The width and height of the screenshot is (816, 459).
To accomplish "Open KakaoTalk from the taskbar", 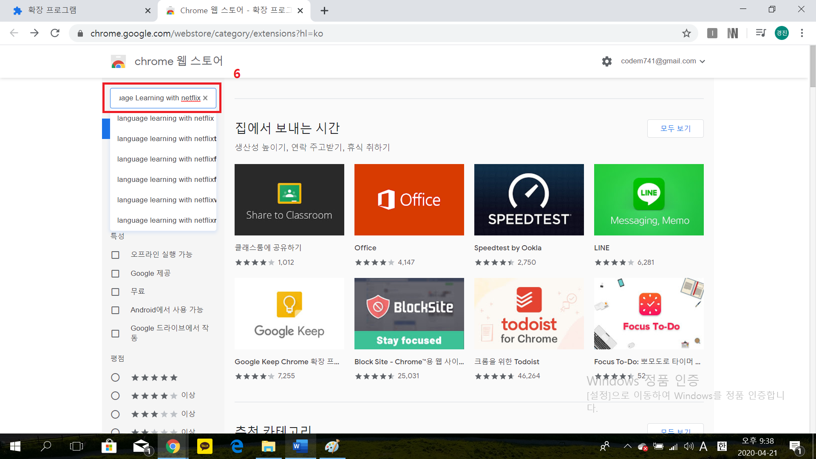I will coord(204,446).
